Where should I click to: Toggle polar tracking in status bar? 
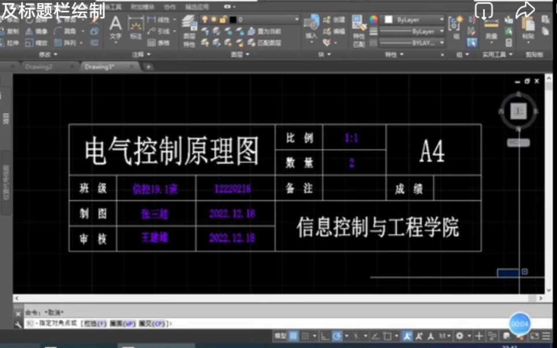point(336,336)
